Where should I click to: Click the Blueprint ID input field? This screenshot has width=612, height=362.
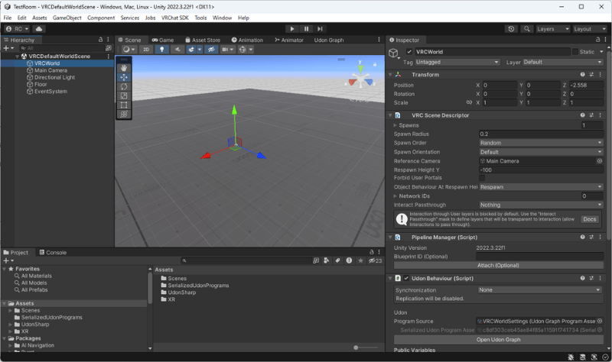(539, 257)
